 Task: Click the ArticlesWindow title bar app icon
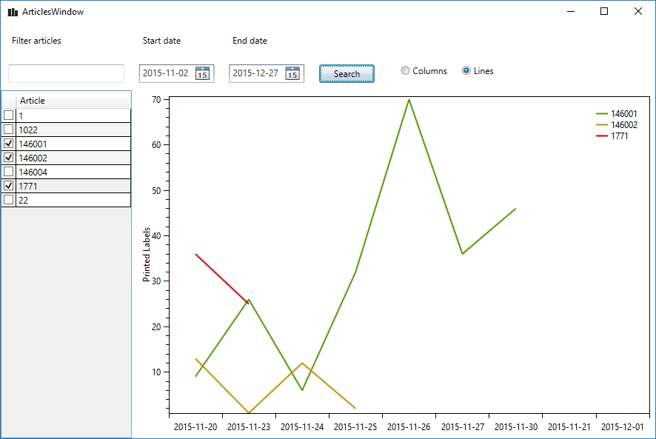(x=13, y=12)
